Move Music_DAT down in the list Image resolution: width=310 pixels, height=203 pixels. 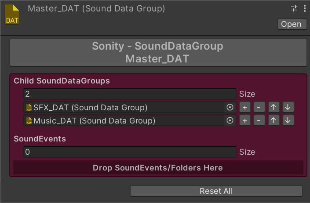click(288, 120)
